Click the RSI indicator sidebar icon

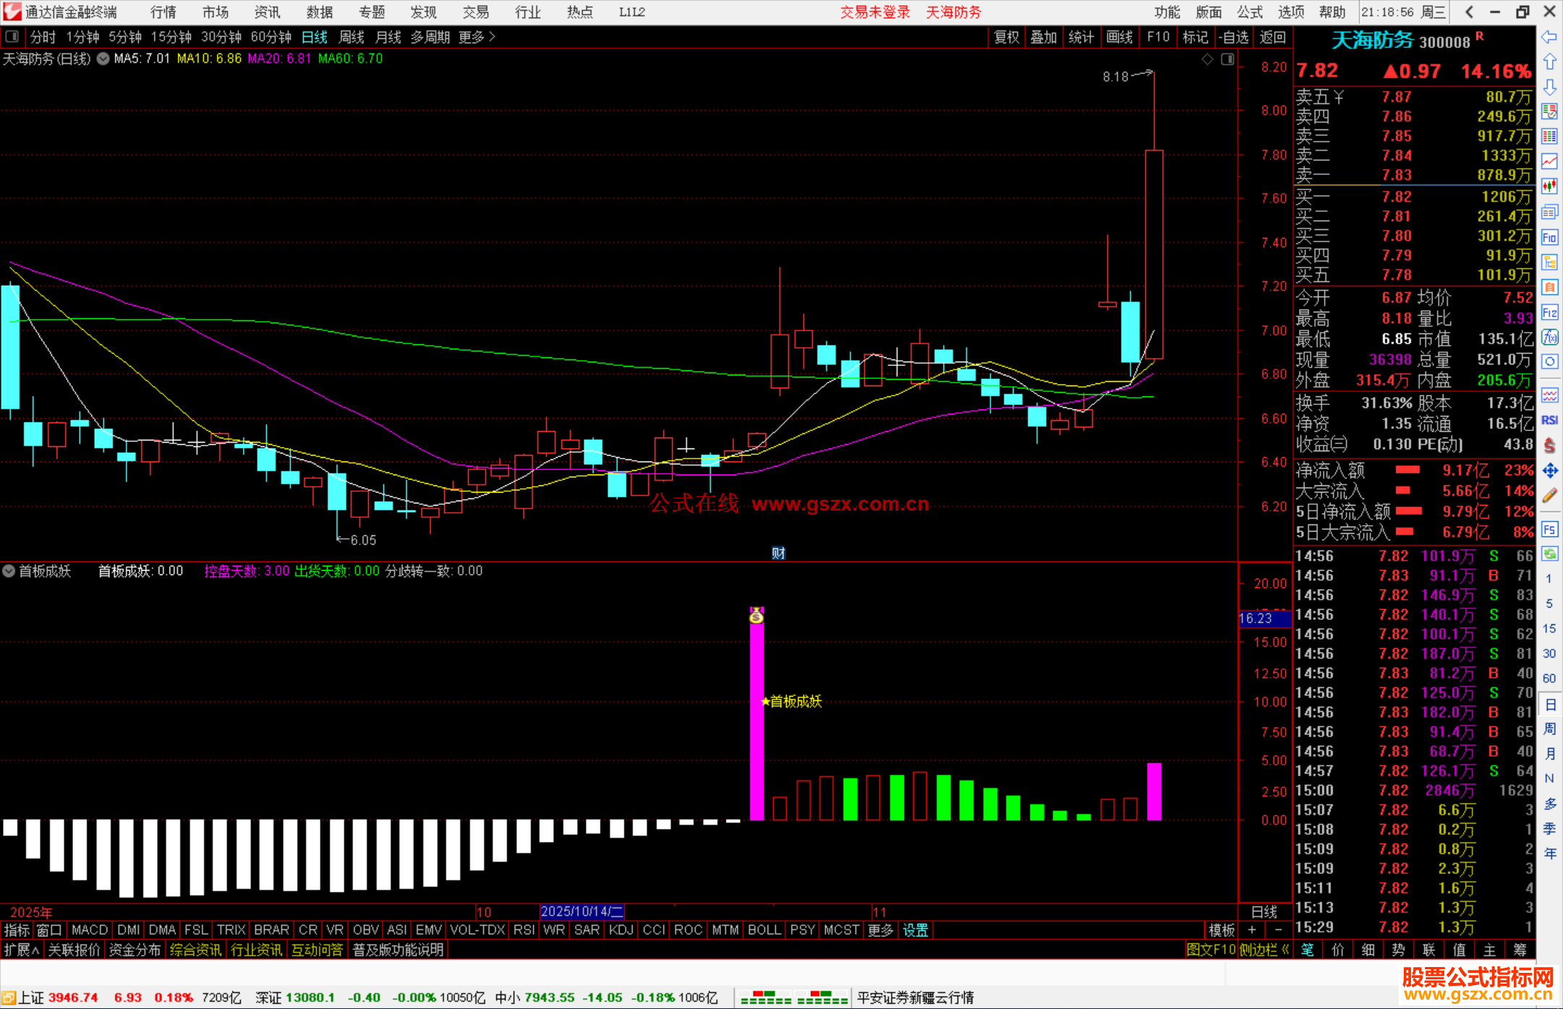point(1549,420)
